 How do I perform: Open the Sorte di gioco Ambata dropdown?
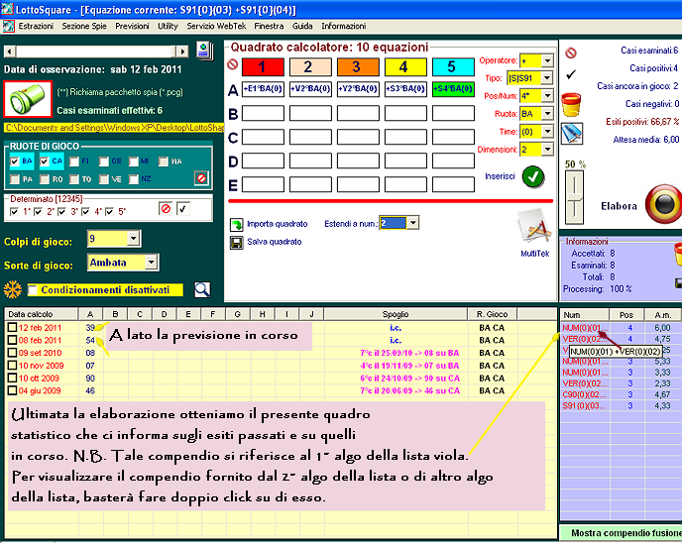(152, 263)
